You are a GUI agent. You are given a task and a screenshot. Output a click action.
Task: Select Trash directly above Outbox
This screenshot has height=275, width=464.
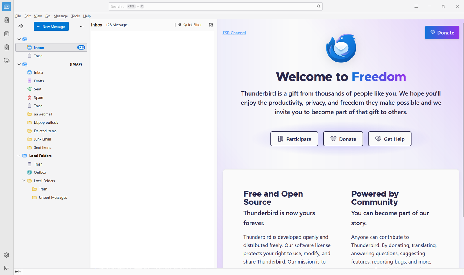tap(51, 164)
